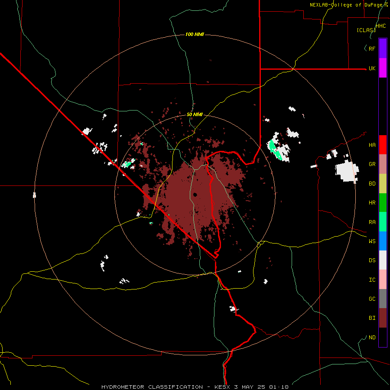Click the DS legend label text
The width and height of the screenshot is (390, 390).
pyautogui.click(x=372, y=260)
